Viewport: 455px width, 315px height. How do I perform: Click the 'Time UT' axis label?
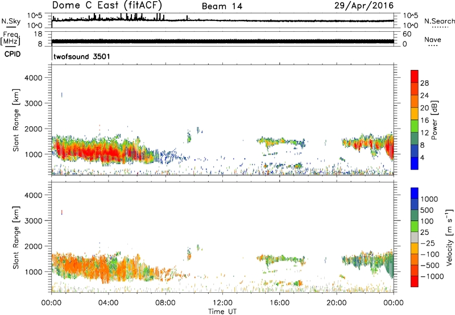point(222,312)
